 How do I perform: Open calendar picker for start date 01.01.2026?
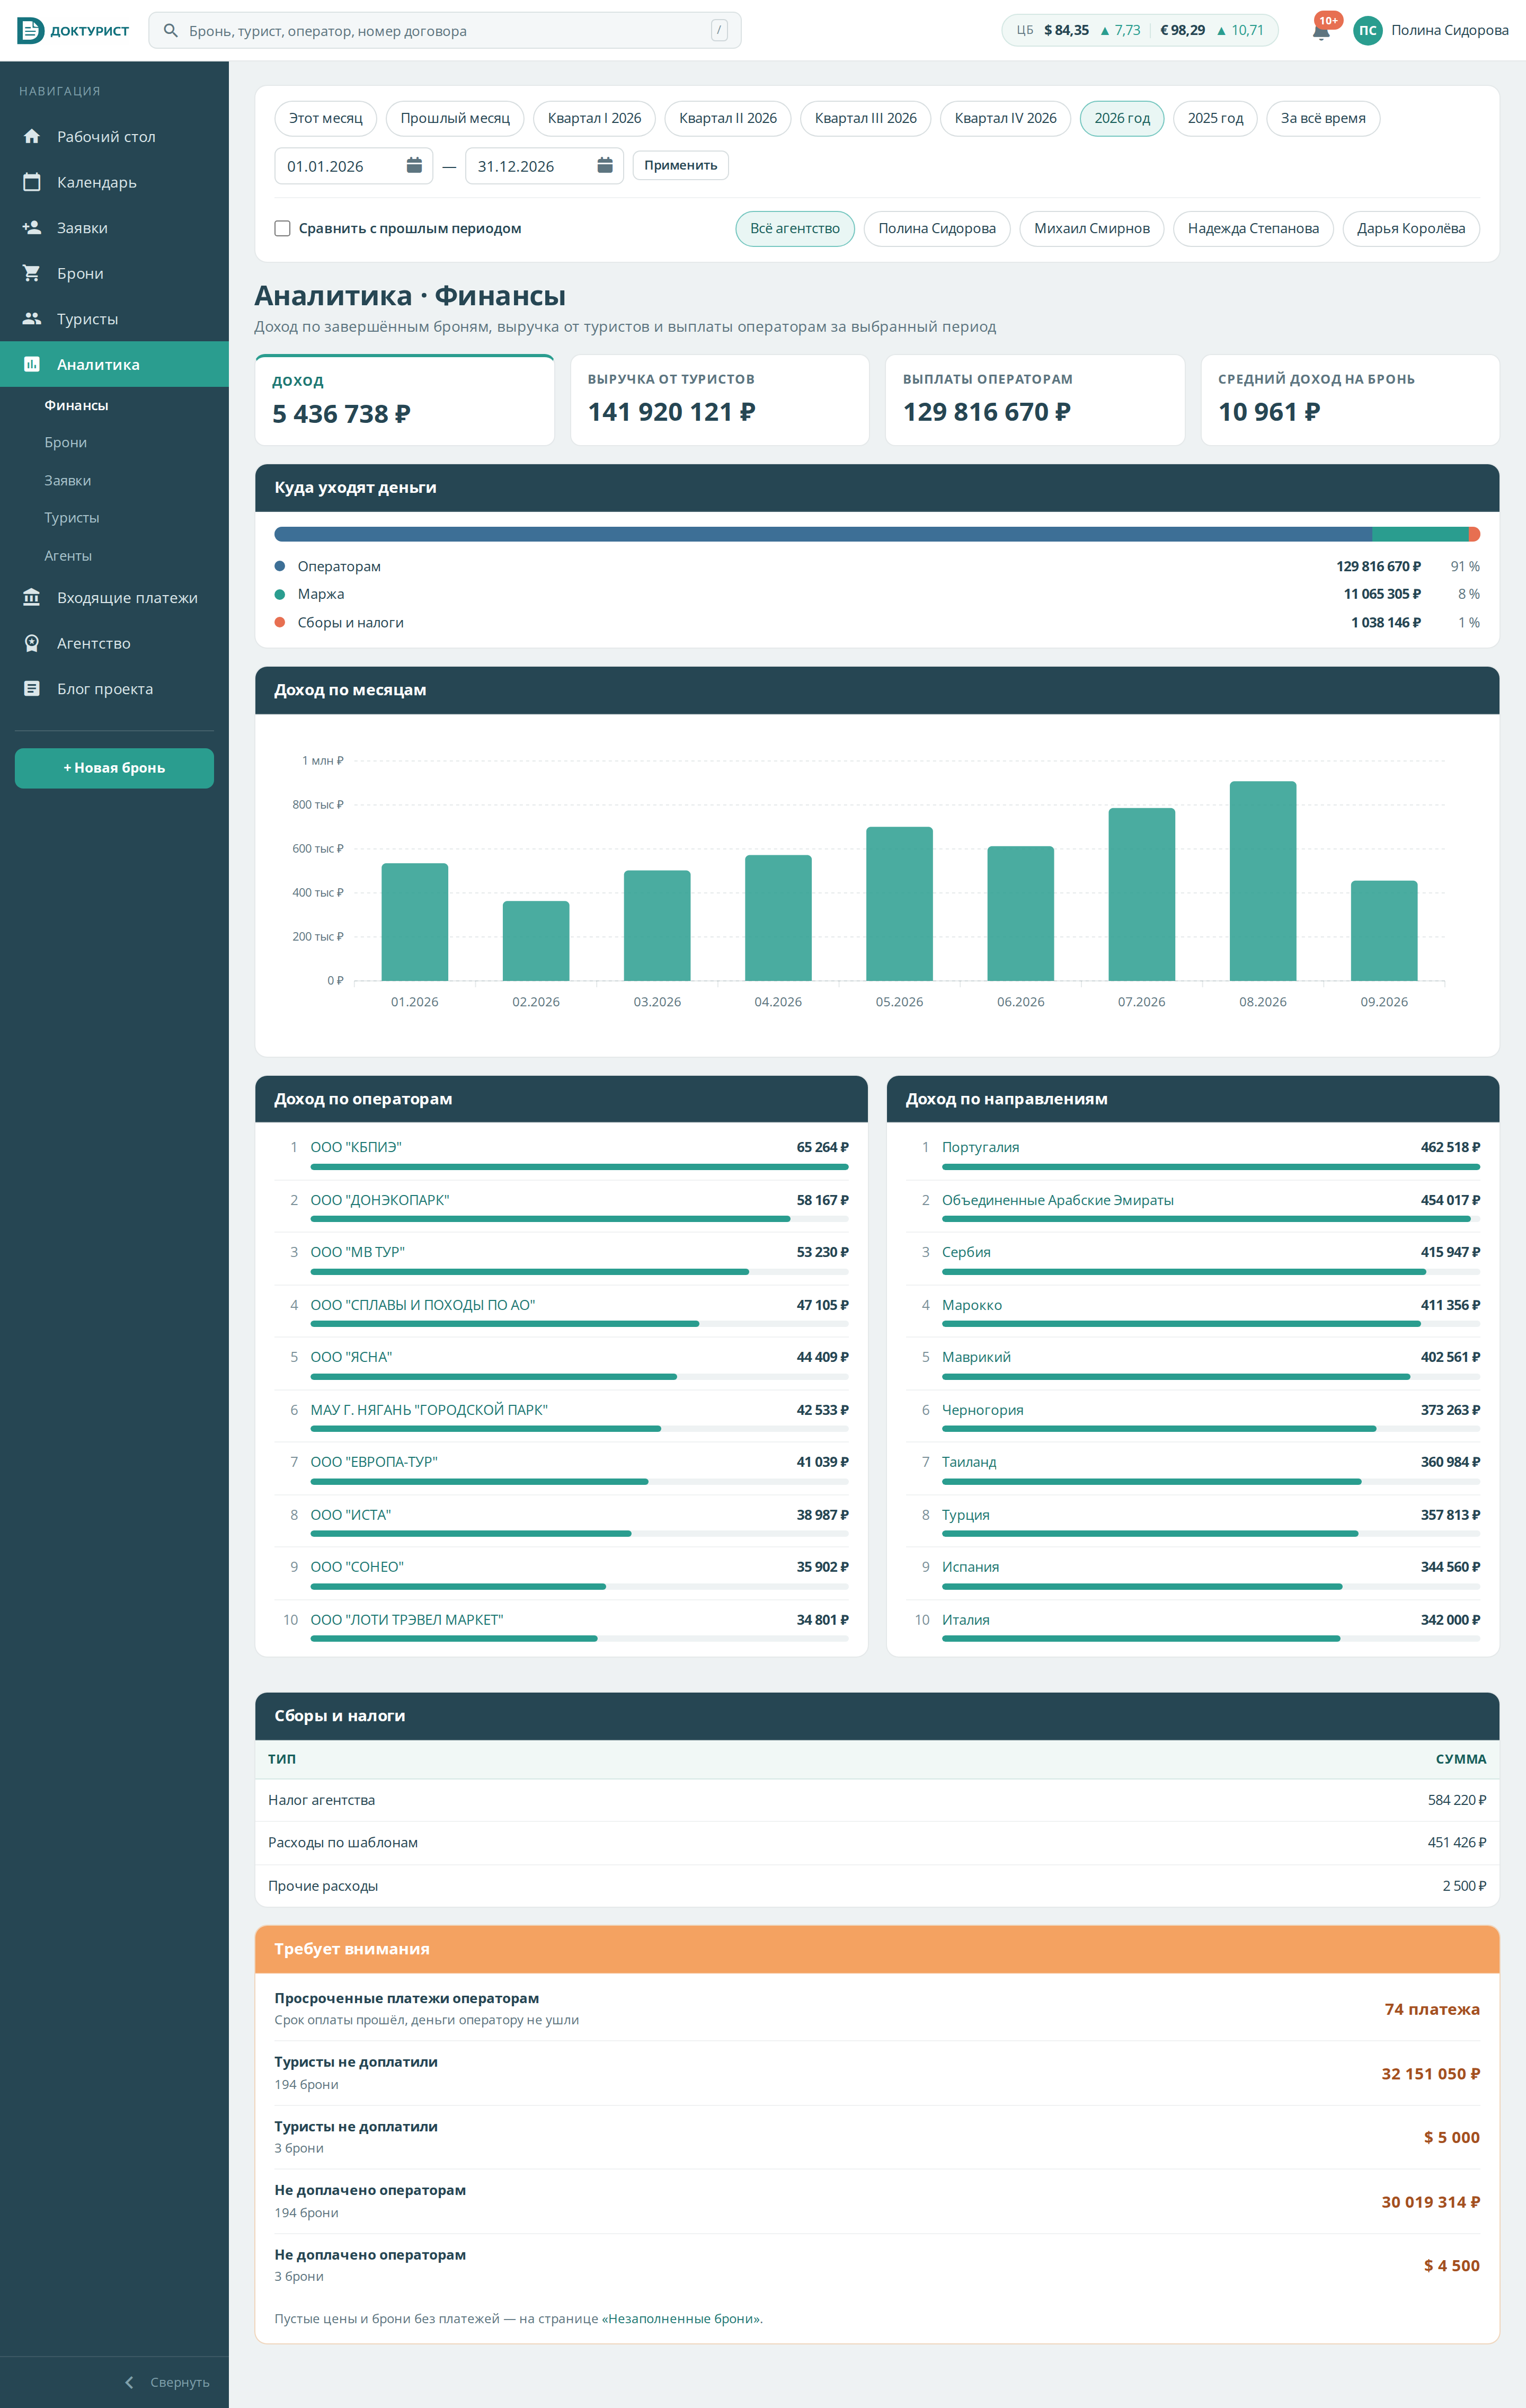coord(414,166)
